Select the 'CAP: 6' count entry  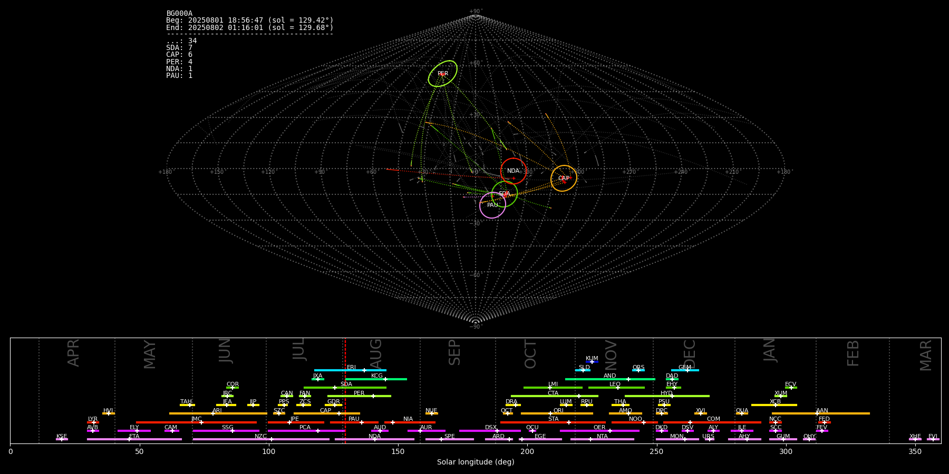(x=179, y=55)
